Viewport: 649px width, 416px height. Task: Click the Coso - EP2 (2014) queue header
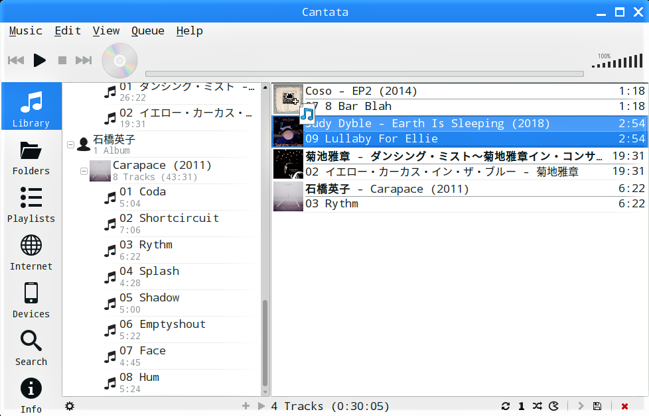pyautogui.click(x=475, y=91)
